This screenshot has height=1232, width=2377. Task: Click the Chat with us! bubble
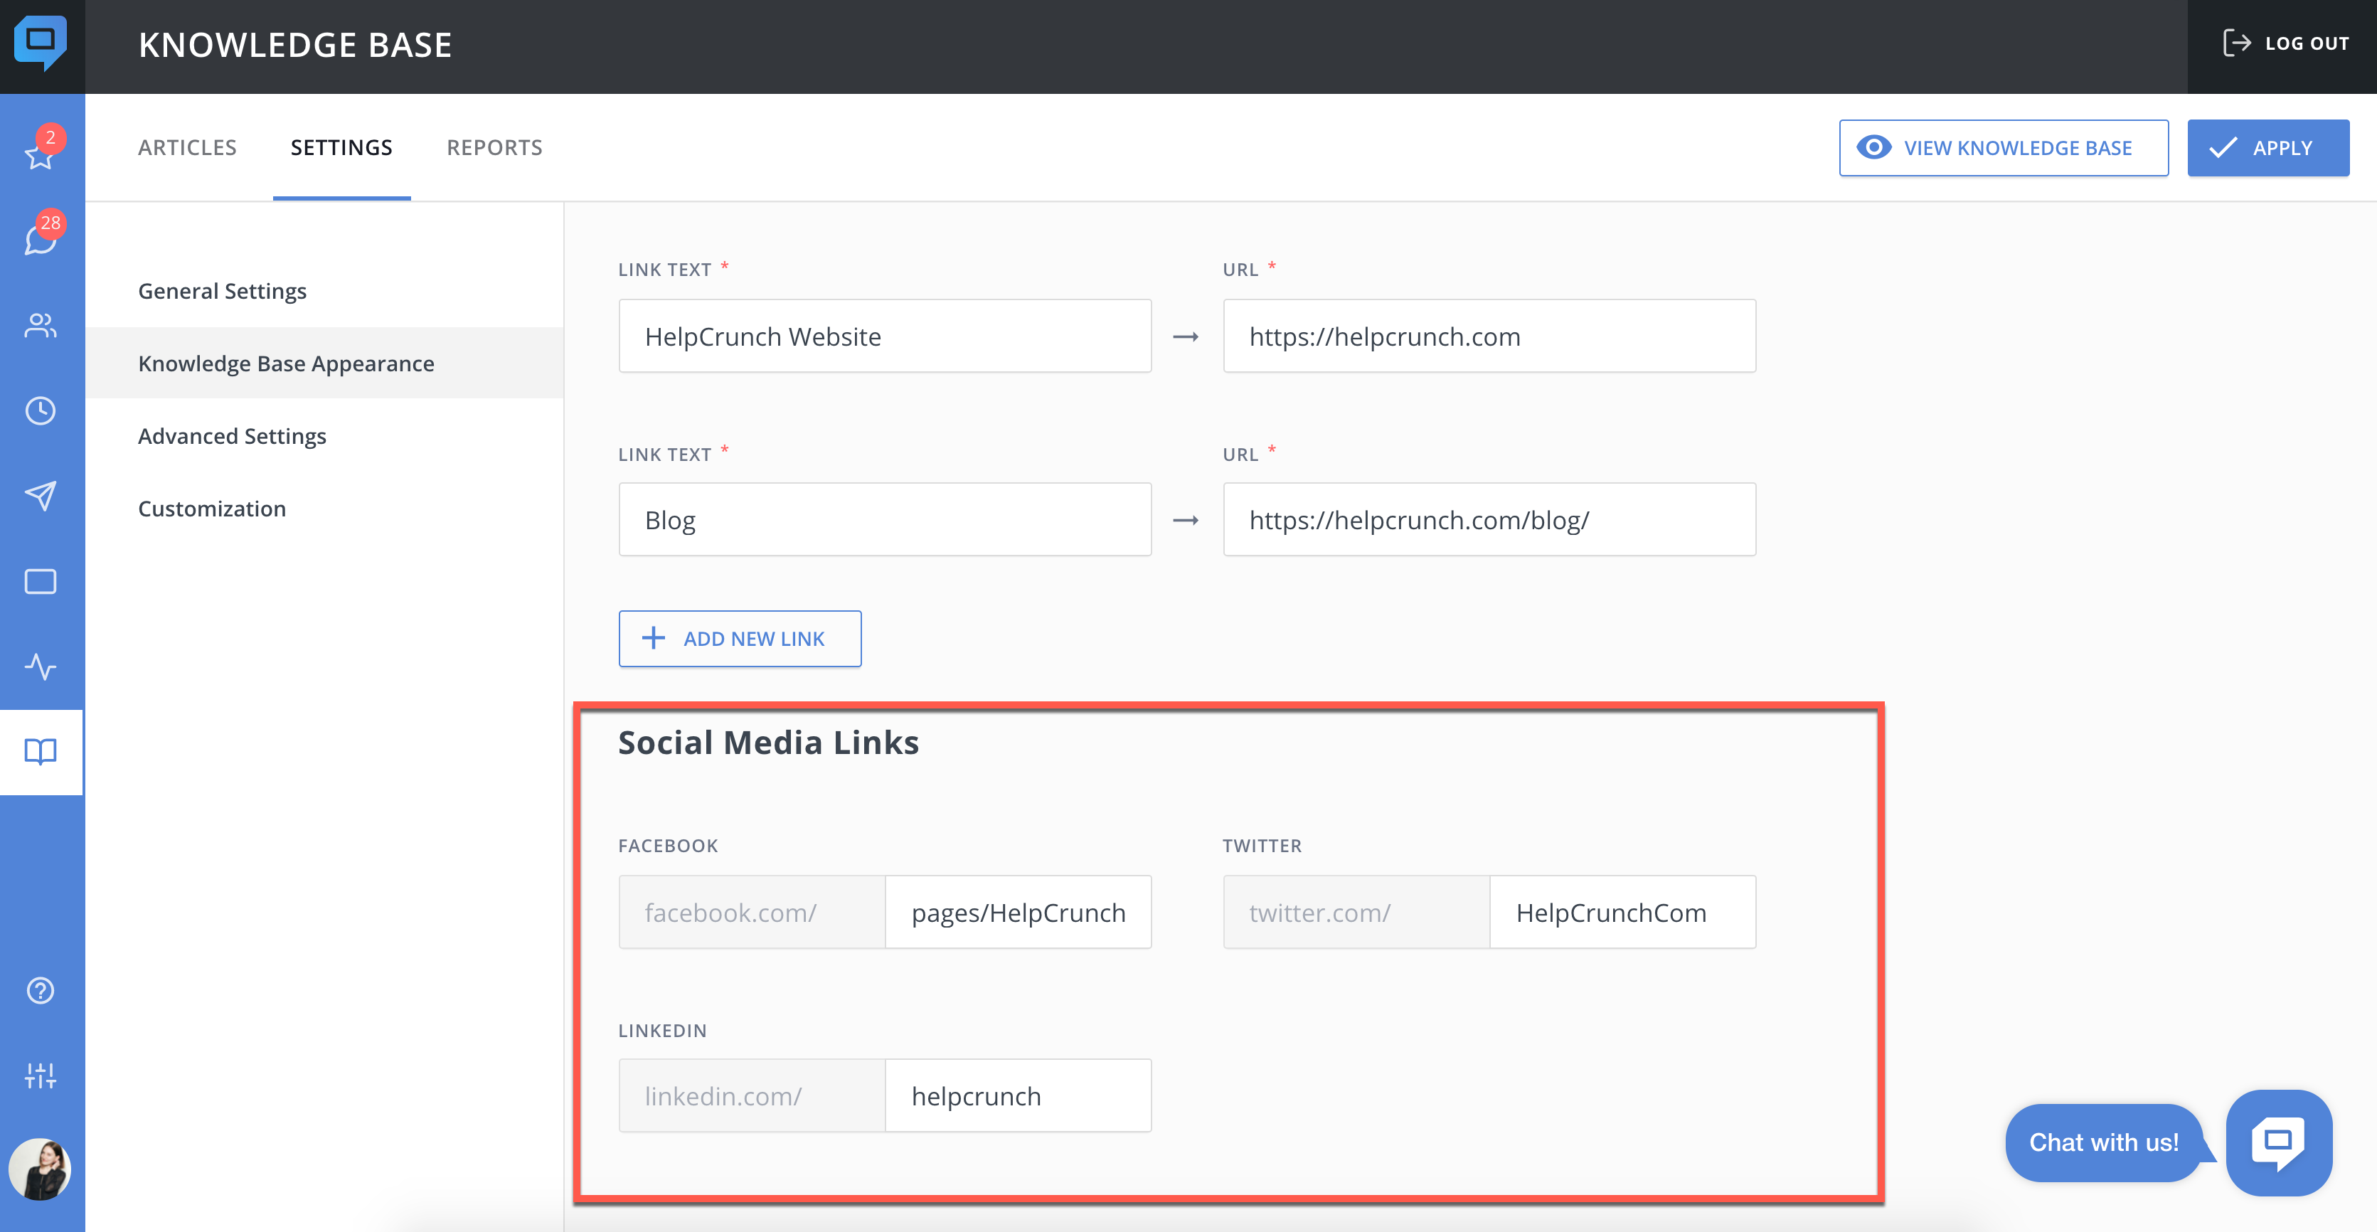(x=2104, y=1142)
